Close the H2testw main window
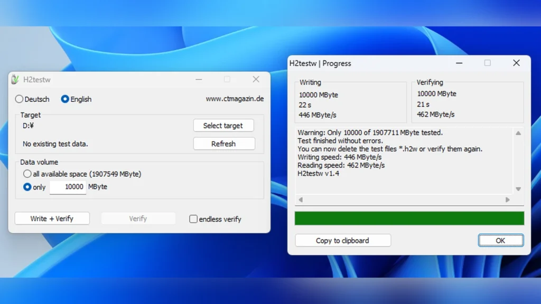The height and width of the screenshot is (304, 541). (x=256, y=80)
